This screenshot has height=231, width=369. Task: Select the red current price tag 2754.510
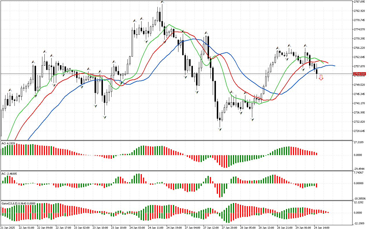359,74
